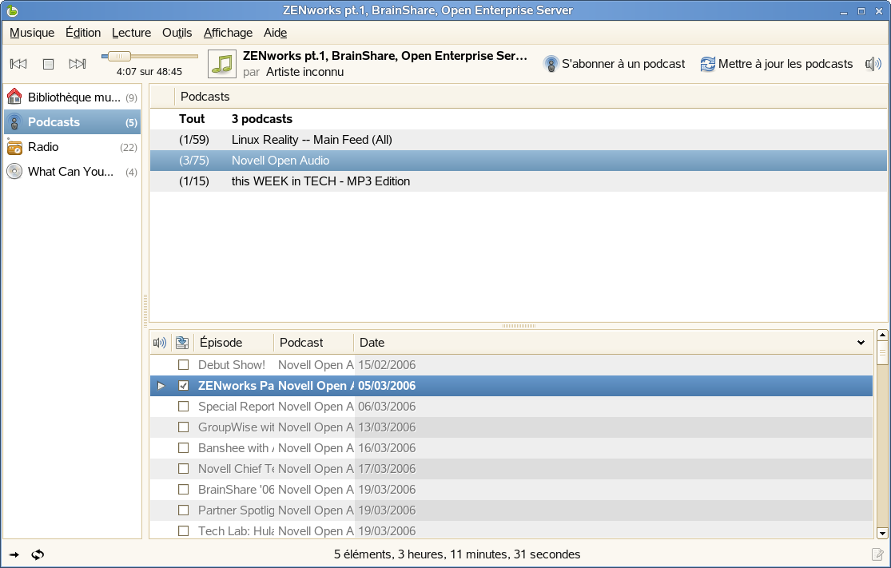Uncheck the ZENworks episode checkbox

point(183,386)
